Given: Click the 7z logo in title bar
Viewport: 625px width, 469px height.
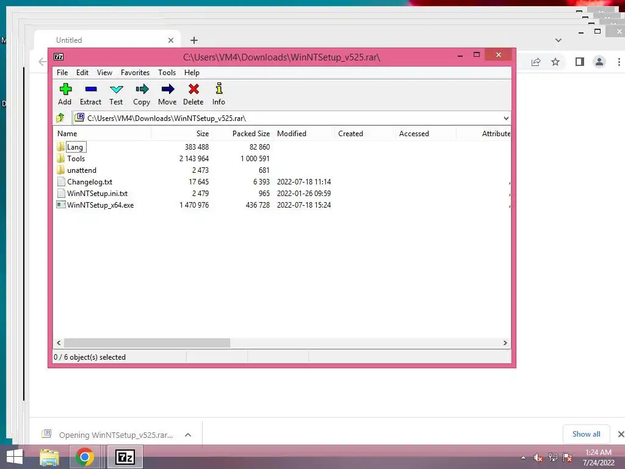Looking at the screenshot, I should (x=59, y=57).
